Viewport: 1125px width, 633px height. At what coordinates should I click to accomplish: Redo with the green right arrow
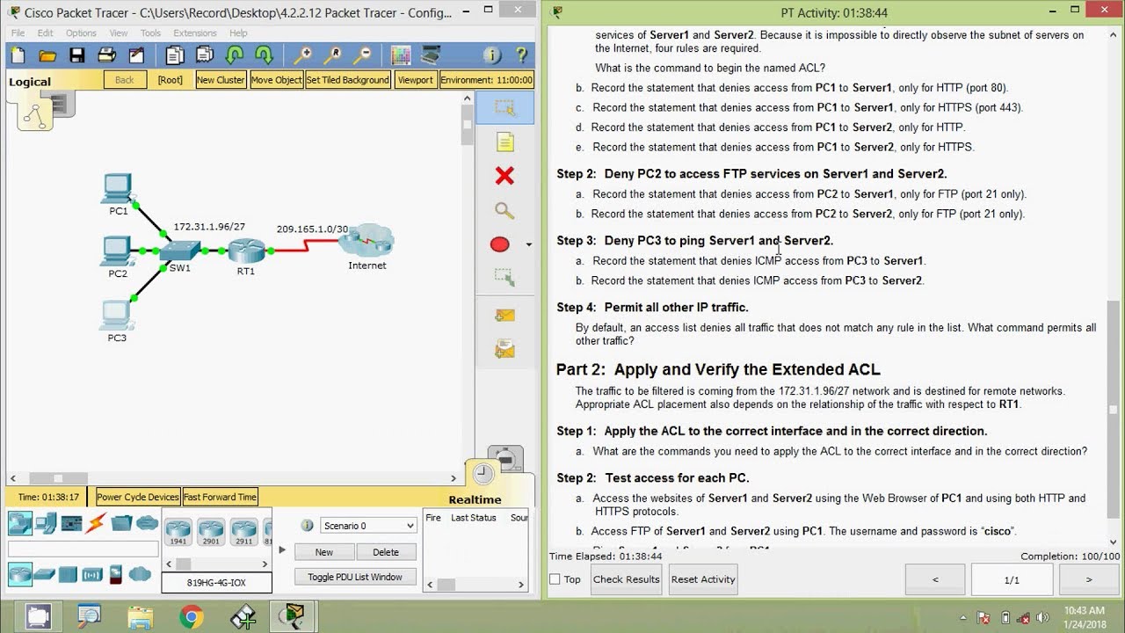[264, 55]
